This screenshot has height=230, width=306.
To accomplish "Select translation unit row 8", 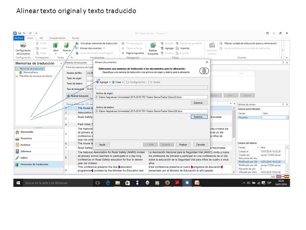I will tap(149, 157).
